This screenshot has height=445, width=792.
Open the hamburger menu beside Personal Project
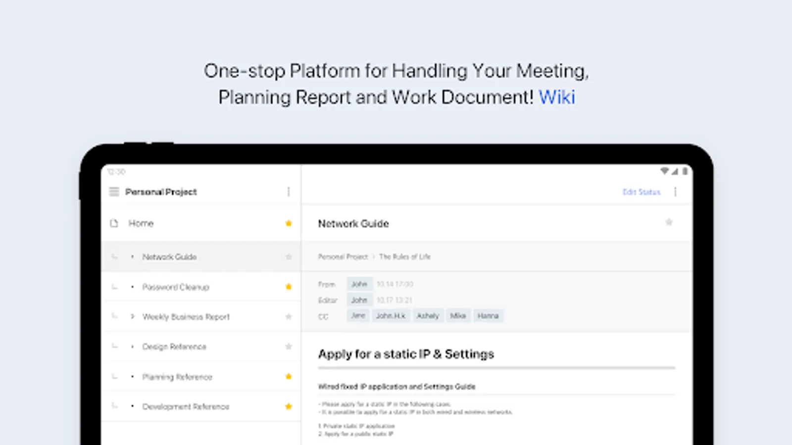click(x=114, y=192)
